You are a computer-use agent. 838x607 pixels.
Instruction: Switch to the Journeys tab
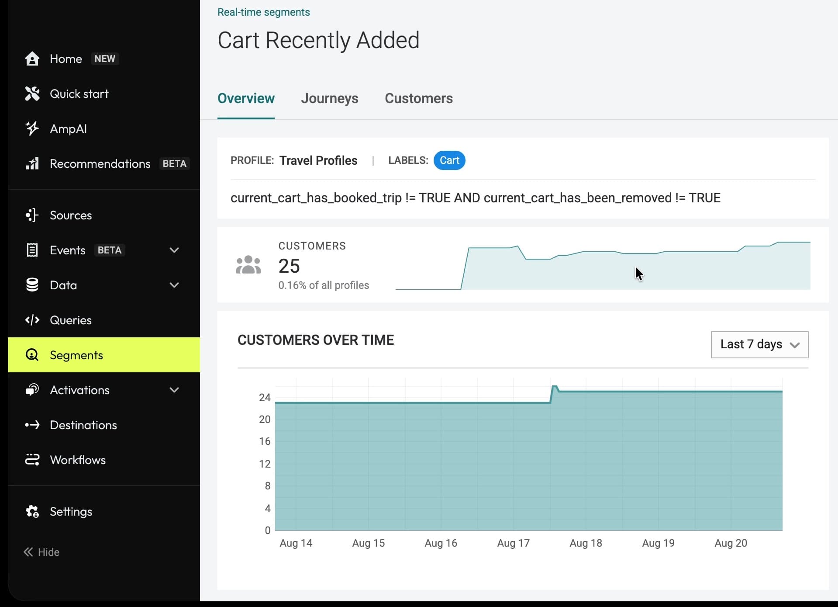(330, 98)
